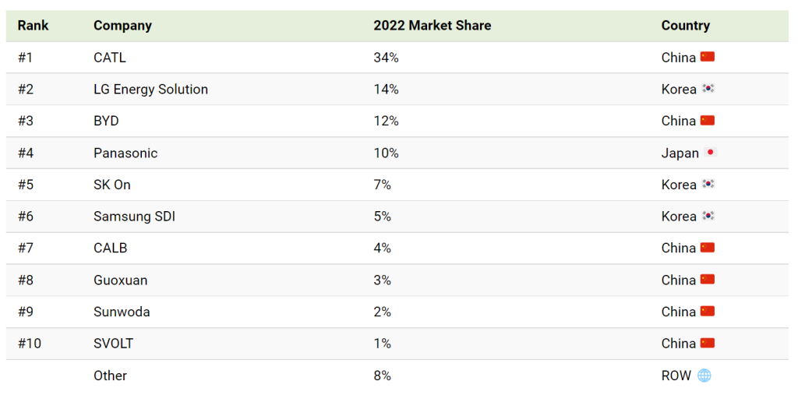Select the Panasonic company name
798x395 pixels.
(x=125, y=153)
